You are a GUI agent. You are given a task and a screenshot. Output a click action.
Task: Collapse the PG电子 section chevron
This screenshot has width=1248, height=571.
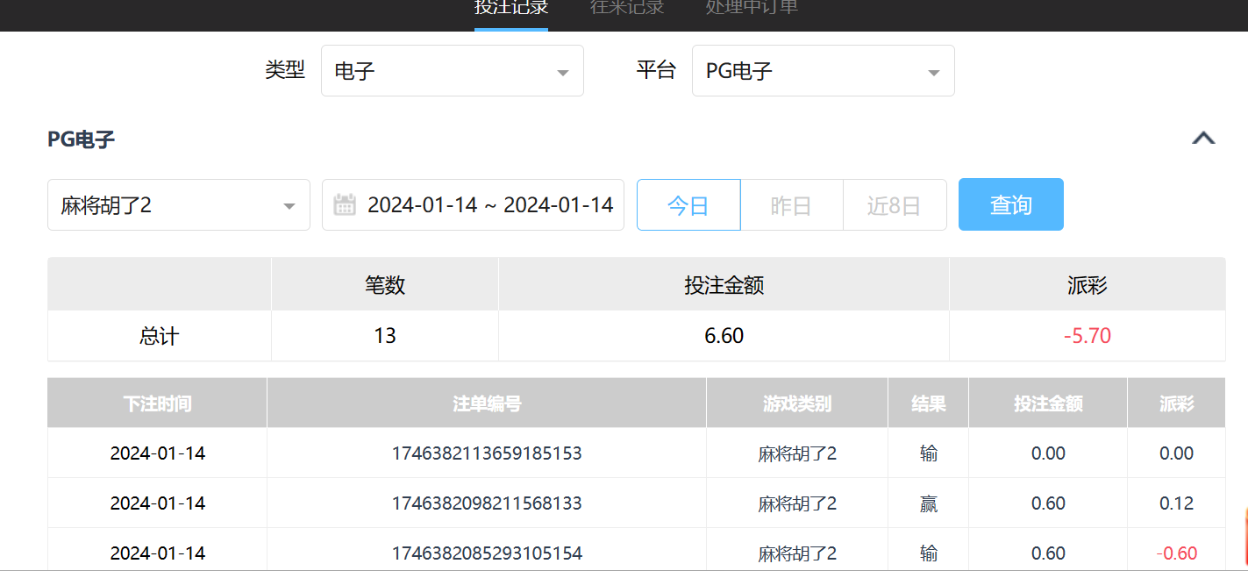point(1203,139)
